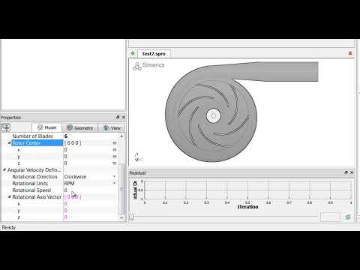Click the Rotor Center z value

pos(65,163)
